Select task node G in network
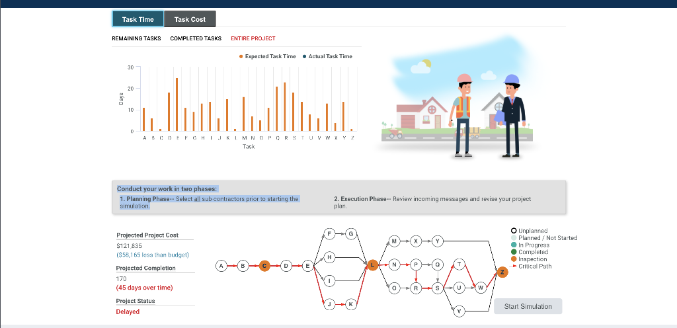 (x=351, y=234)
